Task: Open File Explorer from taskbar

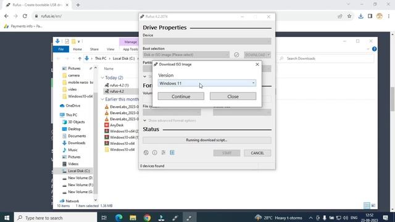Action: click(x=133, y=218)
